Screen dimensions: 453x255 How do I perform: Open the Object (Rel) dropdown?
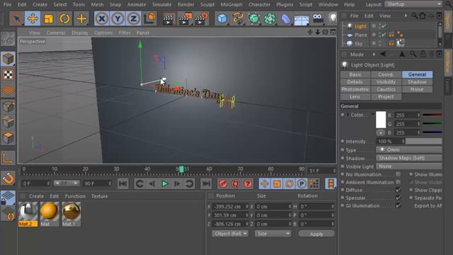pyautogui.click(x=230, y=234)
